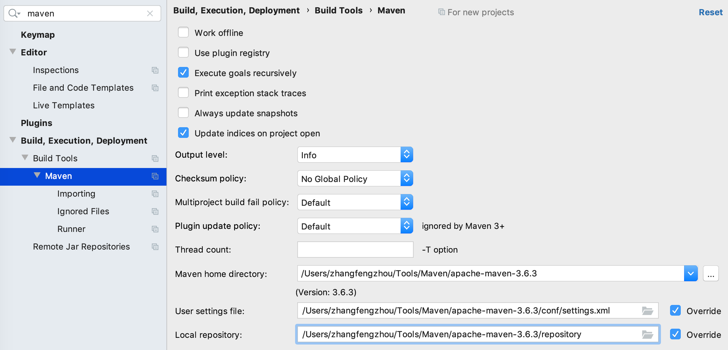
Task: Click the Reset link
Action: pyautogui.click(x=710, y=12)
